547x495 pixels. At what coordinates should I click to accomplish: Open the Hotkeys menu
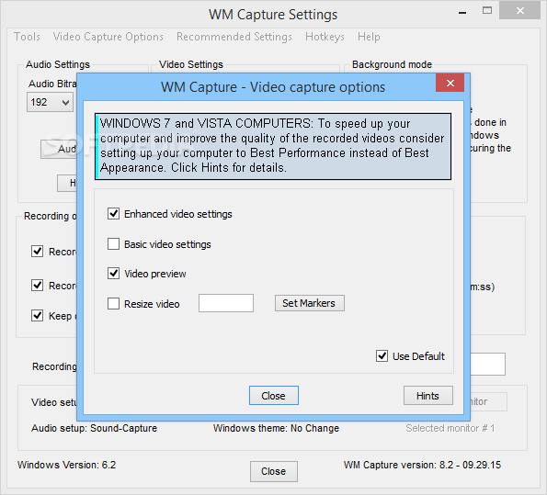click(x=325, y=37)
